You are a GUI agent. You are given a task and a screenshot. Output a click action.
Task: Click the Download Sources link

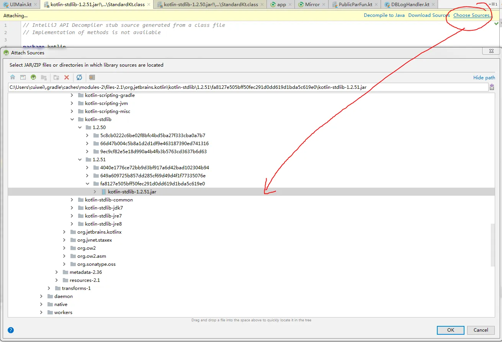click(x=429, y=15)
